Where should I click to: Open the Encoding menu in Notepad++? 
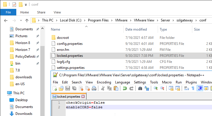[x=104, y=82]
